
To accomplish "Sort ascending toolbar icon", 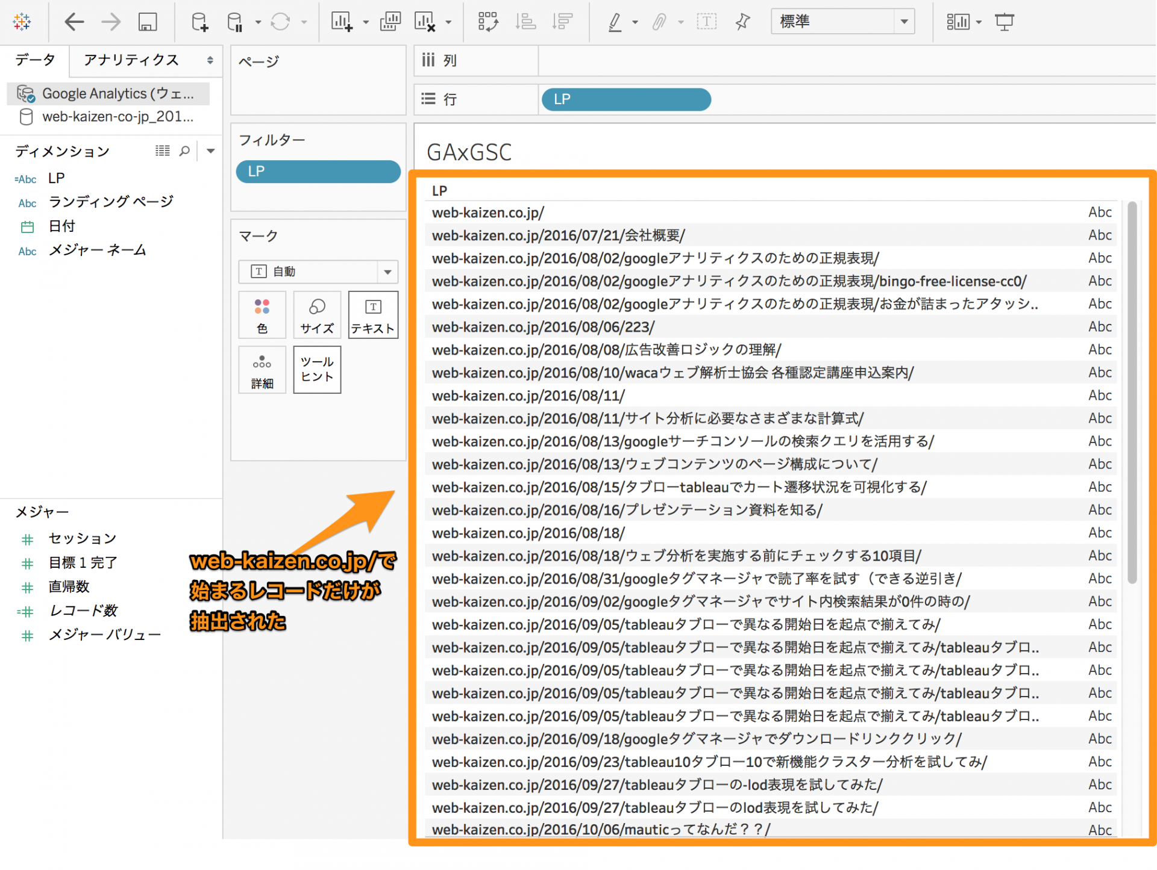I will pos(525,22).
